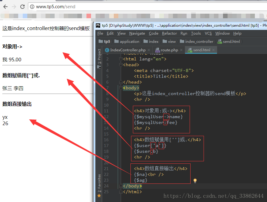Click the {$na}<br /> code line

point(149,174)
